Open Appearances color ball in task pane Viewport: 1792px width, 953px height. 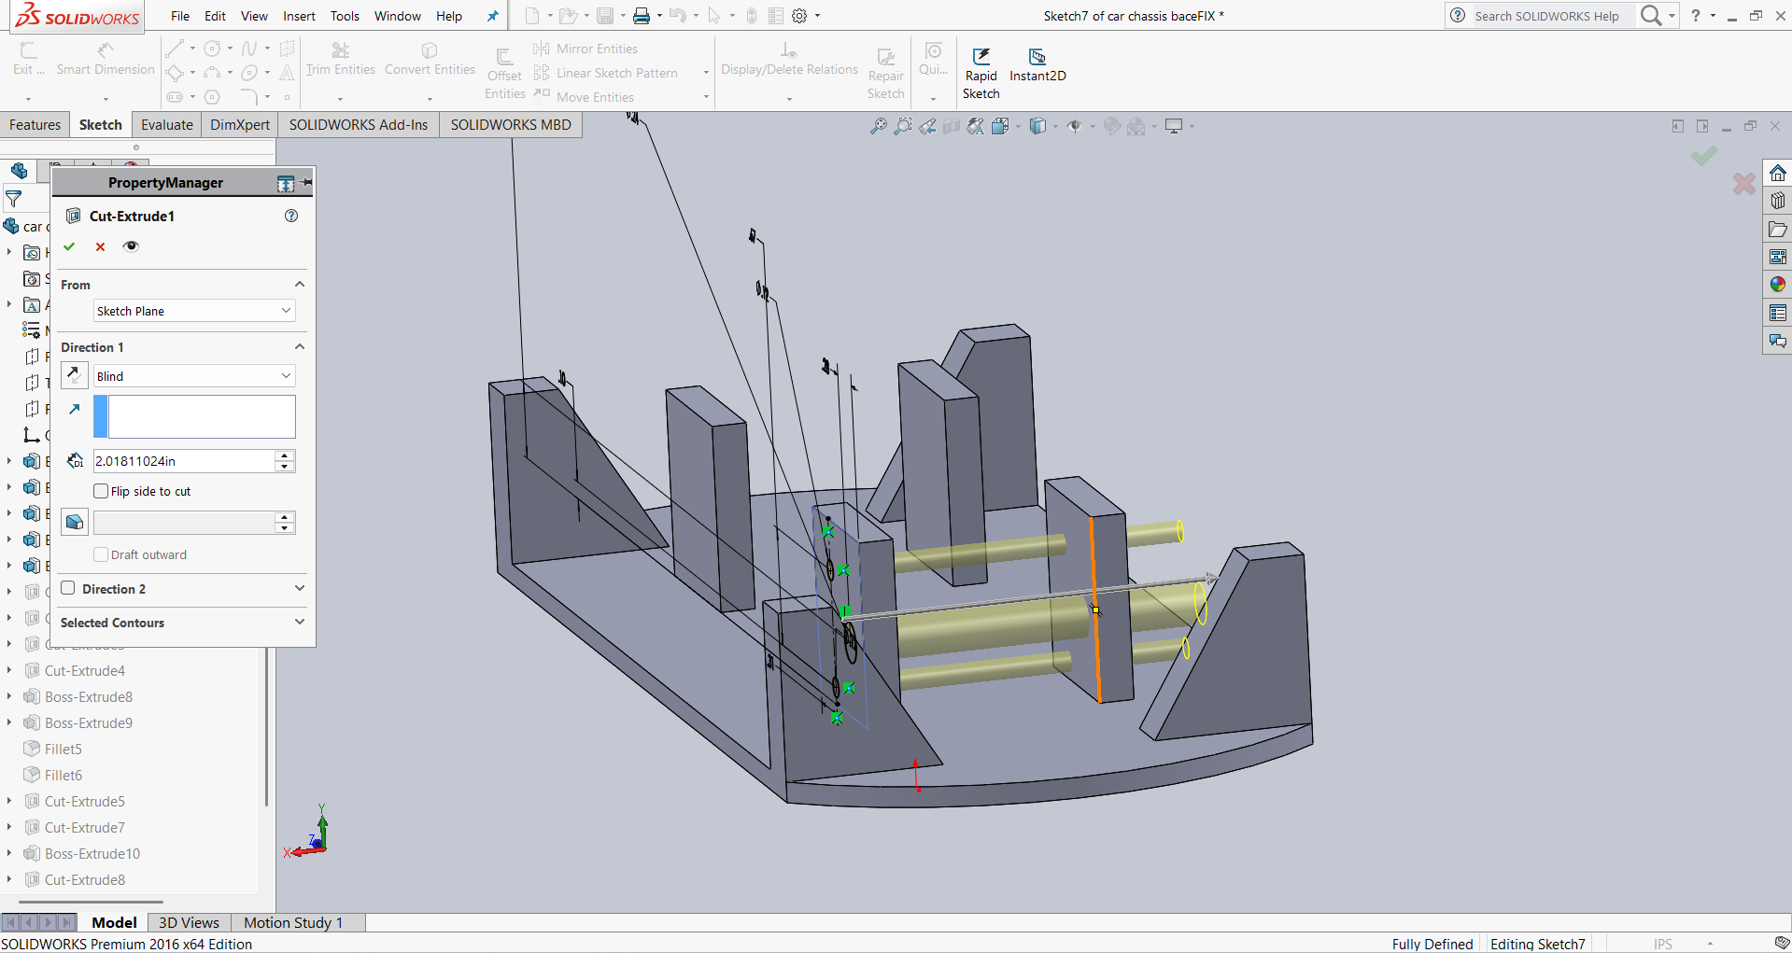pyautogui.click(x=1778, y=285)
